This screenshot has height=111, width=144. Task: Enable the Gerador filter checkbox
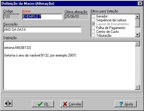tap(93, 16)
